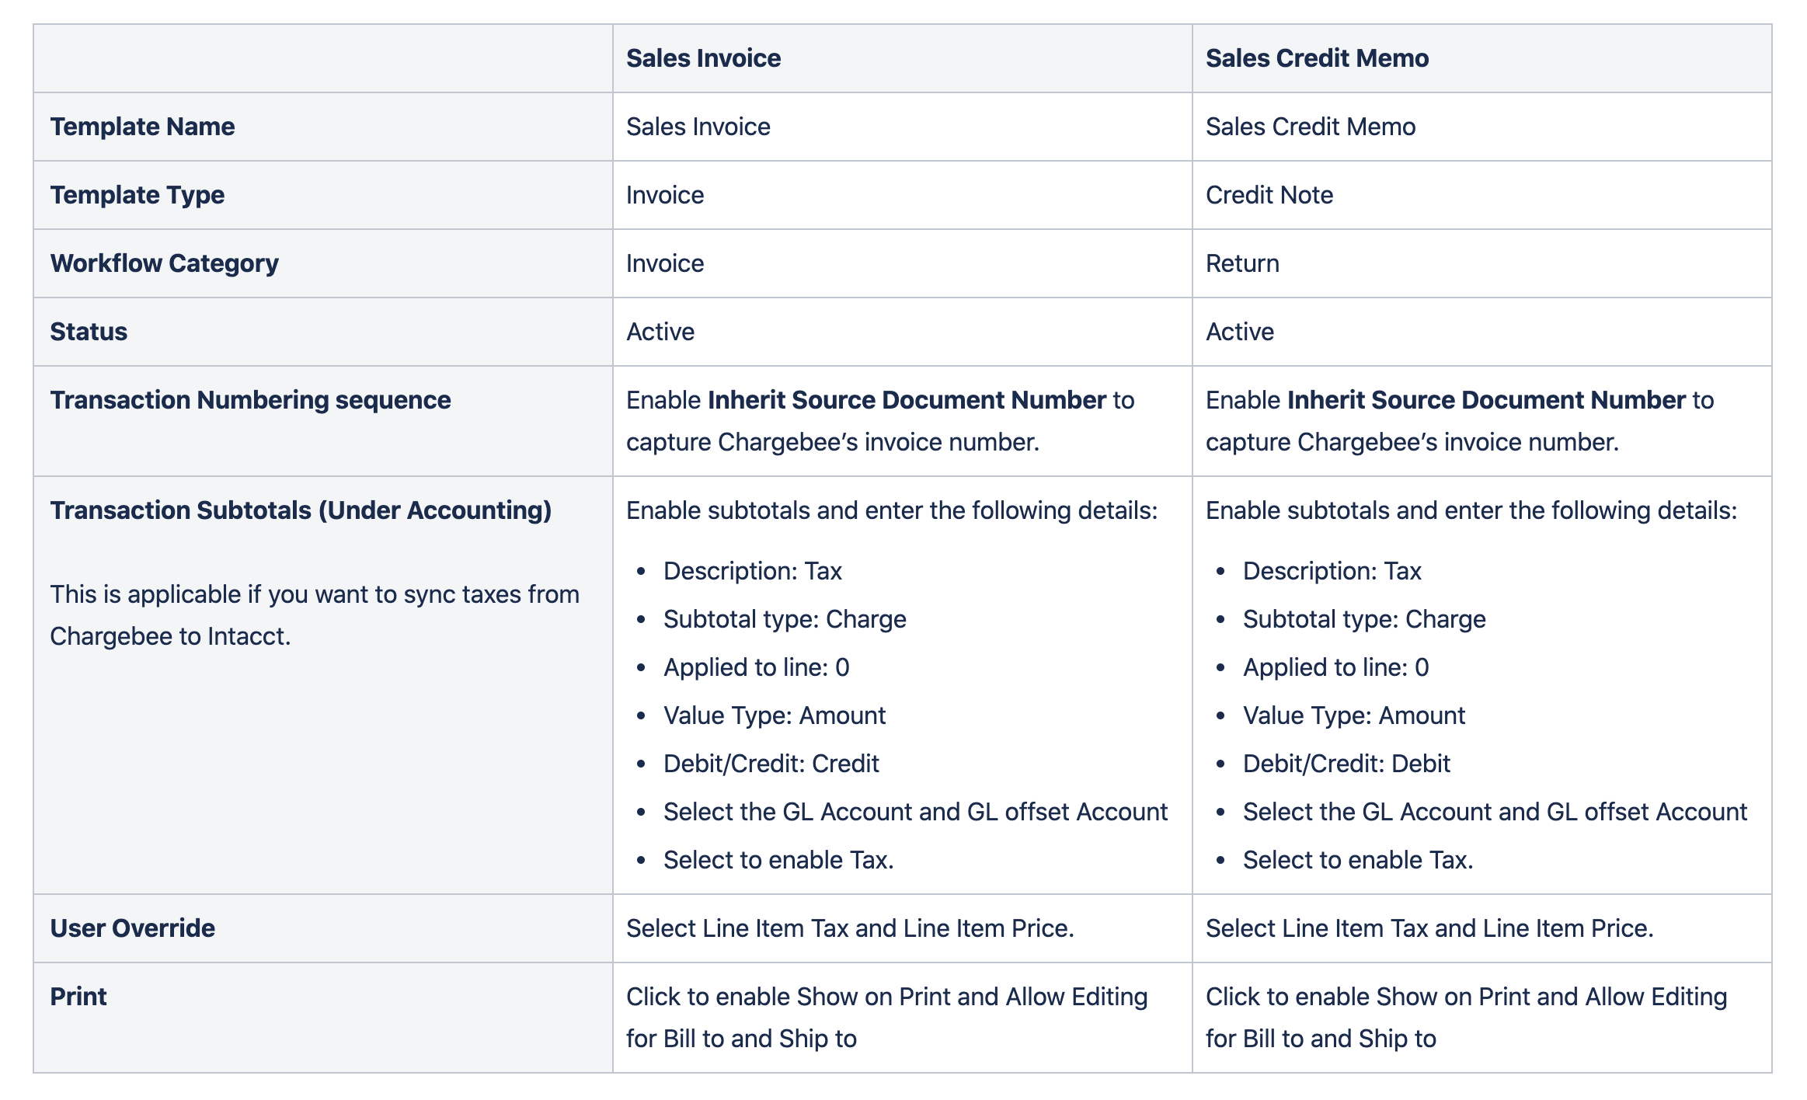Click Value Type: Amount in Sales Credit Memo column

pos(1353,715)
